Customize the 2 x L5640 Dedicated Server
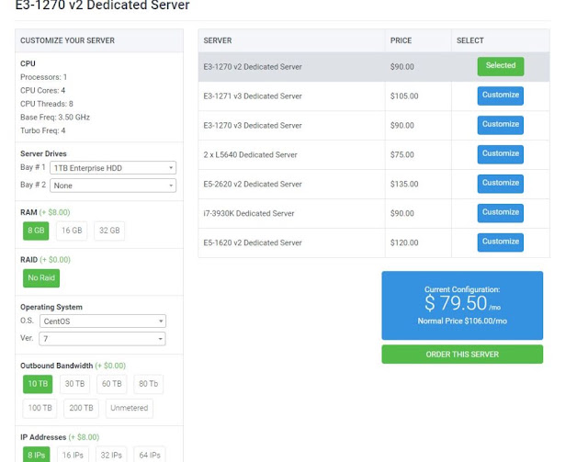 click(500, 154)
